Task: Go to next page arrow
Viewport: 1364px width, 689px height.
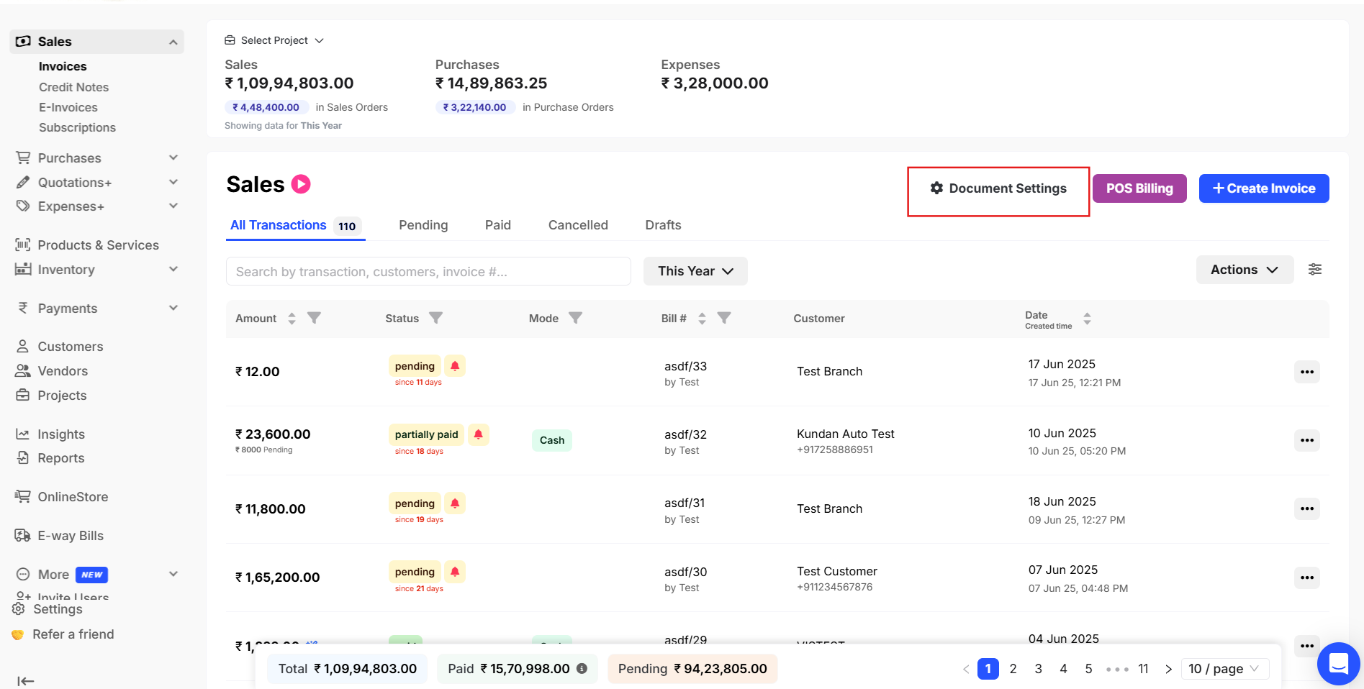Action: tap(1168, 669)
